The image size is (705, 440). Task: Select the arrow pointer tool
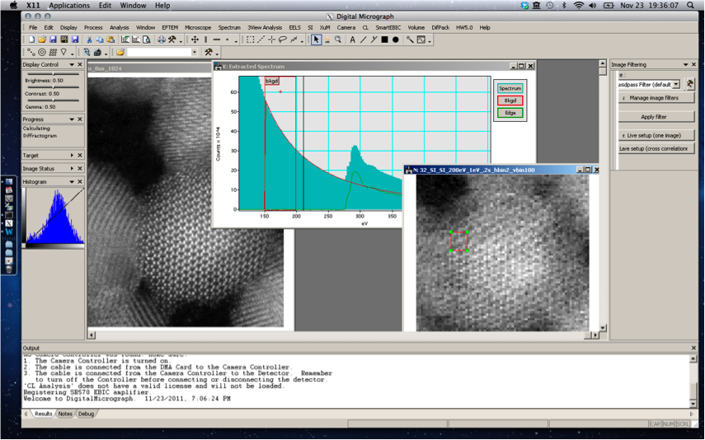[x=316, y=40]
